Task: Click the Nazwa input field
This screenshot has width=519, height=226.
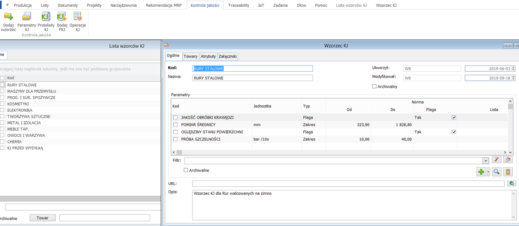Action: [252, 78]
